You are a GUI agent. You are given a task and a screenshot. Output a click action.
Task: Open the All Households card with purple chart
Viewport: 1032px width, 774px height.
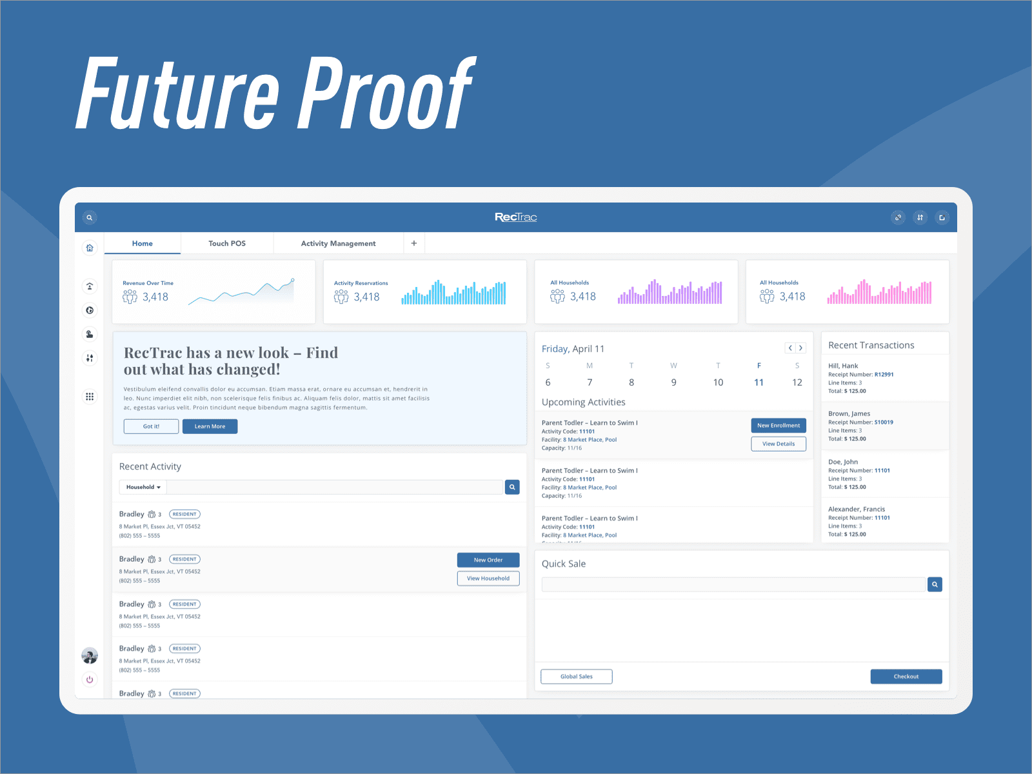[636, 292]
